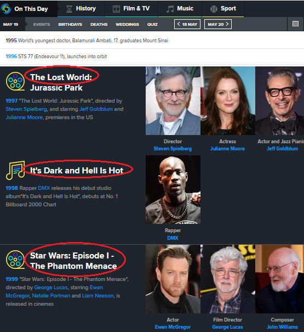Click the 1999 year link
This screenshot has width=304, height=332.
pyautogui.click(x=12, y=279)
